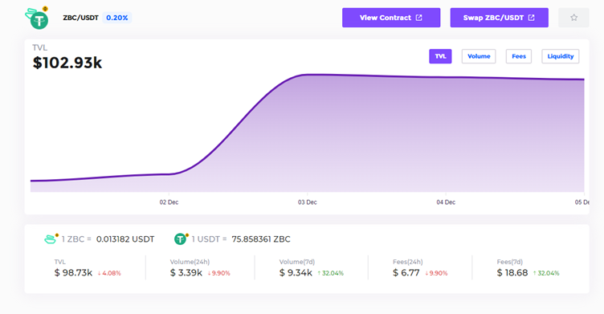Viewport: 604px width, 314px height.
Task: Switch chart to Volume
Action: (x=479, y=56)
